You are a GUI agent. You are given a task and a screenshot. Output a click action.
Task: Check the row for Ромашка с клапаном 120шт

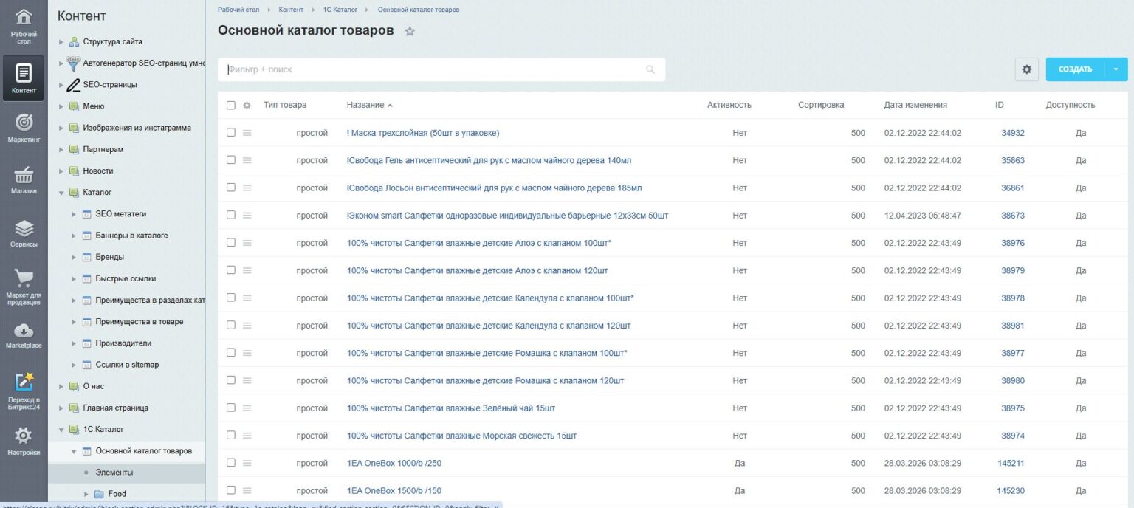tap(231, 380)
